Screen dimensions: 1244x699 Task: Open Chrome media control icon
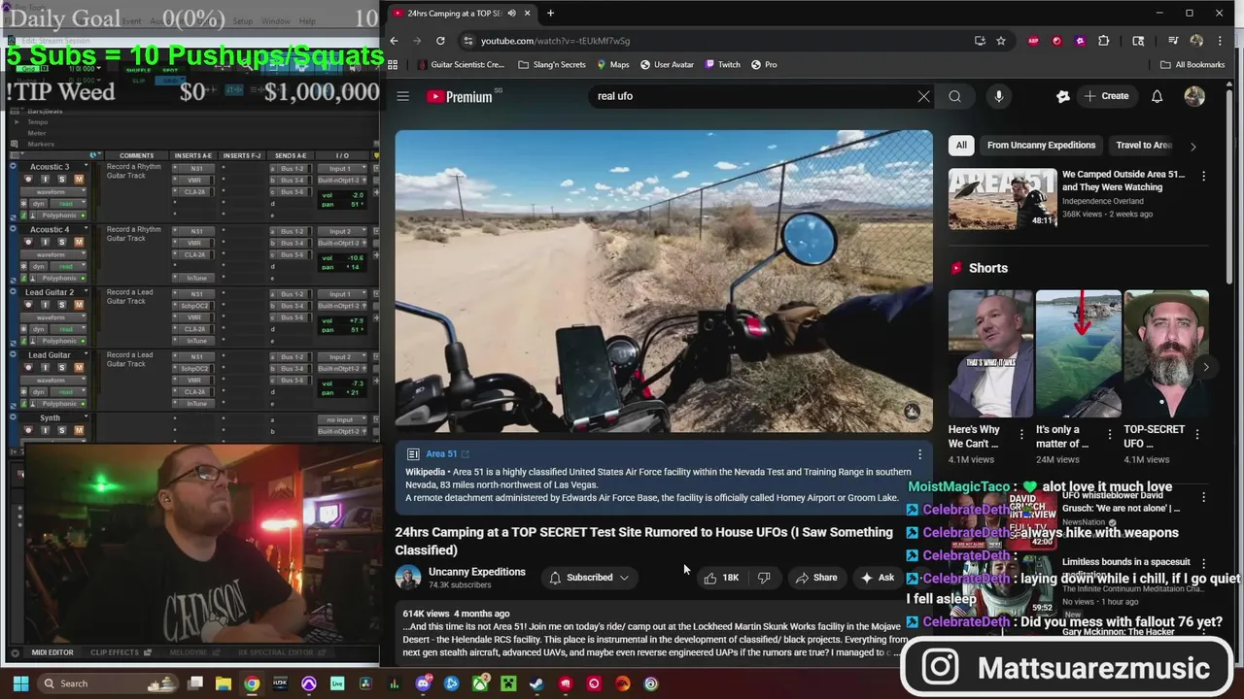(x=1173, y=41)
